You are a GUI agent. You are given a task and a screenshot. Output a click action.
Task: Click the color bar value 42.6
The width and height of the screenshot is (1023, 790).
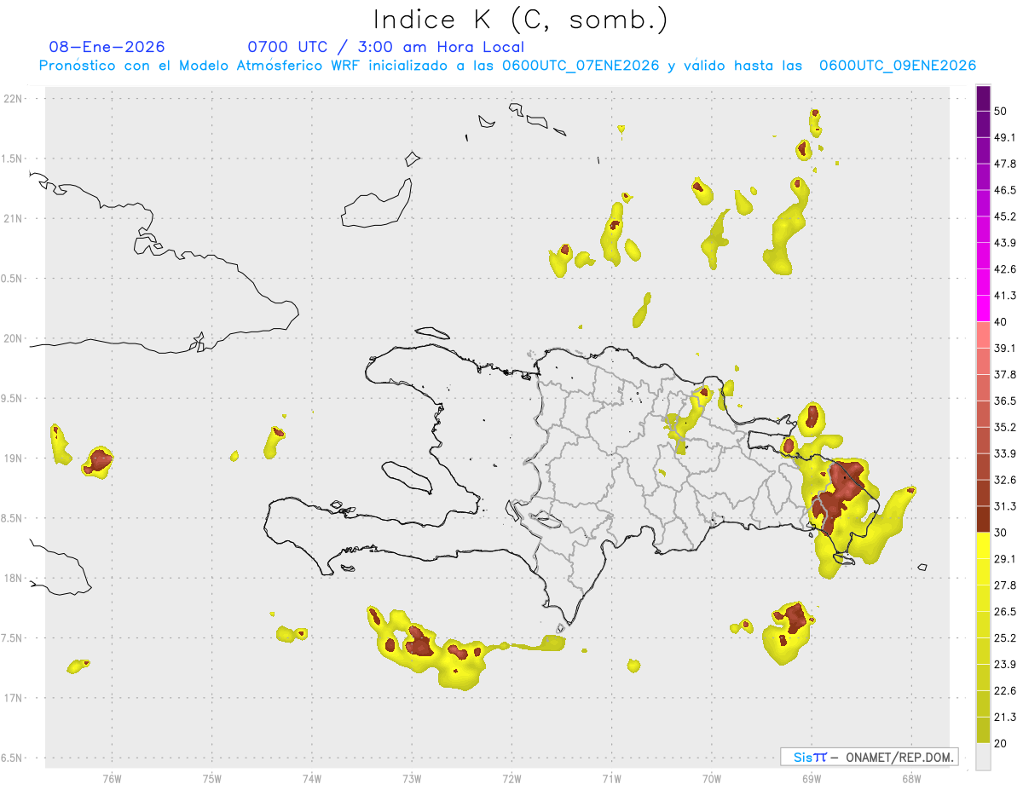pos(1005,269)
